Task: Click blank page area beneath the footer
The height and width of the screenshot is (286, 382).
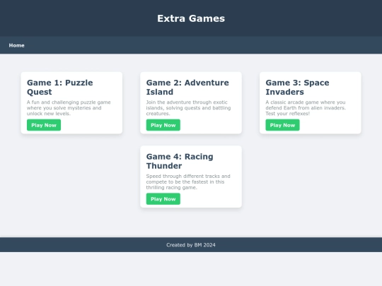Action: click(x=191, y=269)
